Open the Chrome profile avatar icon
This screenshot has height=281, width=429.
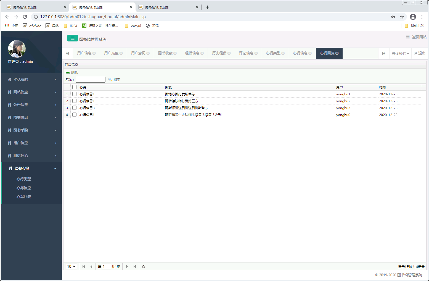pyautogui.click(x=413, y=17)
